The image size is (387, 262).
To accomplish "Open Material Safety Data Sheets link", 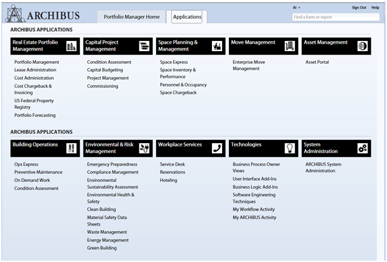I will click(x=107, y=221).
